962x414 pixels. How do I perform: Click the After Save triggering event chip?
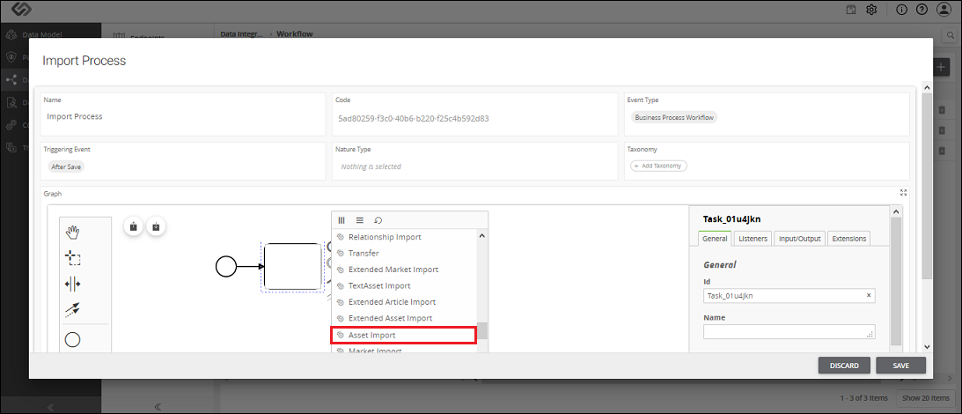pos(66,166)
